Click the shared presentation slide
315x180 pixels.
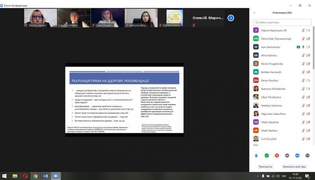124,100
